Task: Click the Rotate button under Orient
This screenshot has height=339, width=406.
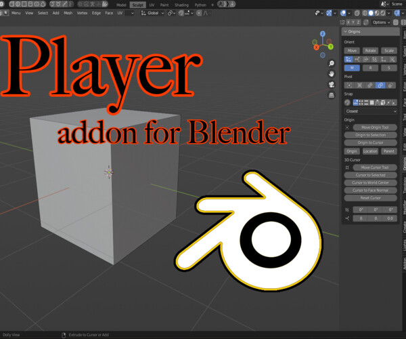Action: tap(371, 51)
